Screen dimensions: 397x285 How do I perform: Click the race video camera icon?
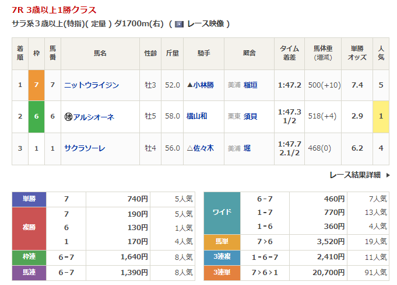[x=180, y=24]
